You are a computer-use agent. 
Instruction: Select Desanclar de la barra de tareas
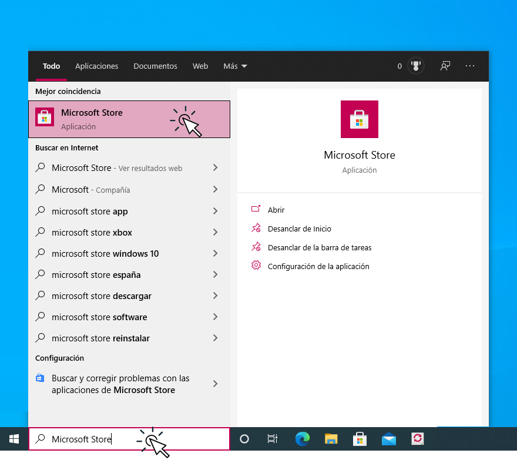(x=320, y=247)
